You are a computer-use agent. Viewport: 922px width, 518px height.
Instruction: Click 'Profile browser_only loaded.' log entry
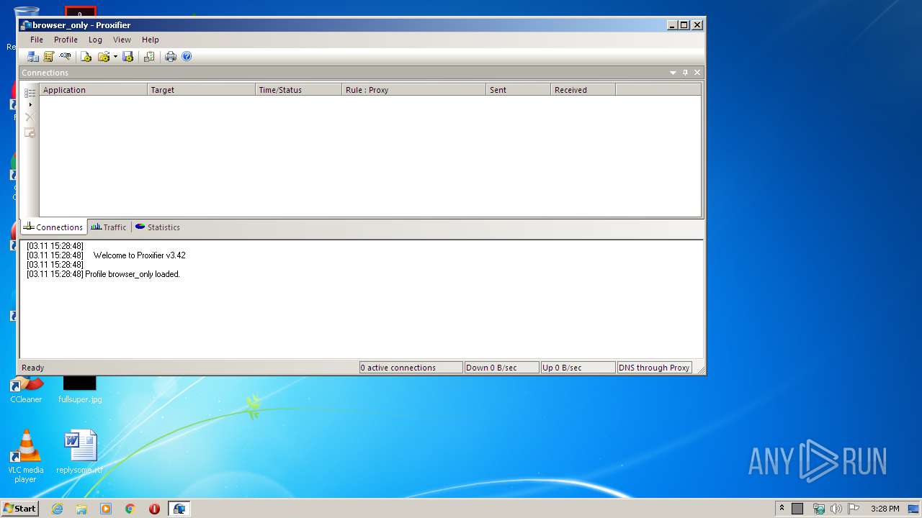(x=133, y=274)
